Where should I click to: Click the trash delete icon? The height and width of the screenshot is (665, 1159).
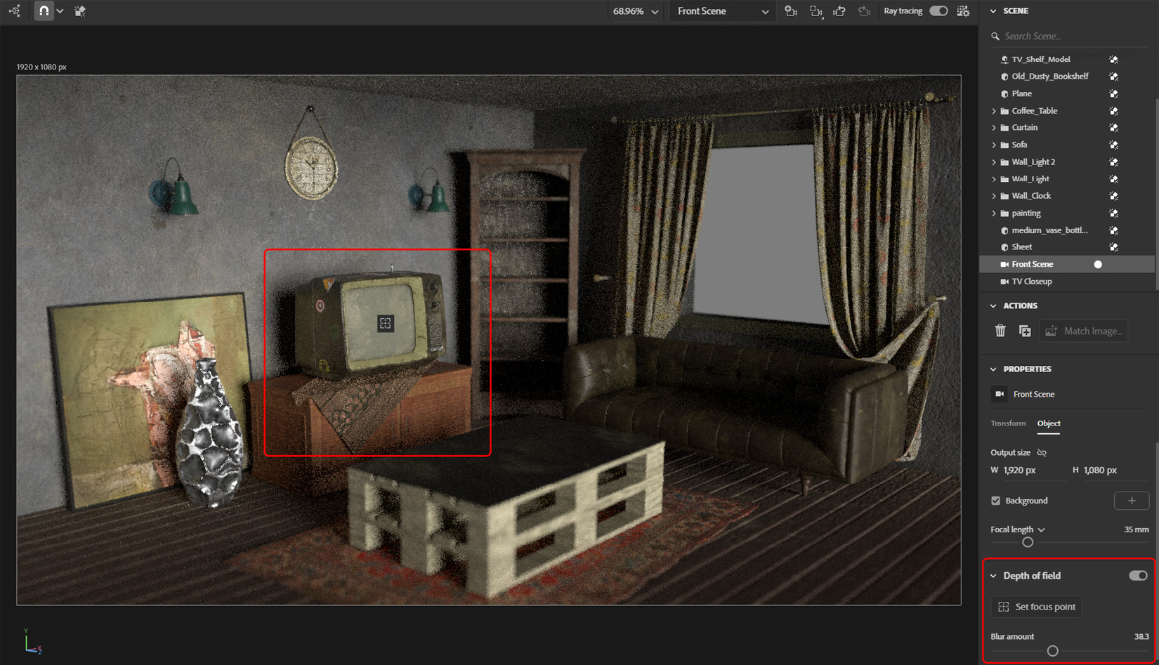(1000, 331)
